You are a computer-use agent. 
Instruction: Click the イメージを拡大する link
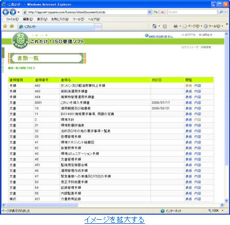(114, 220)
